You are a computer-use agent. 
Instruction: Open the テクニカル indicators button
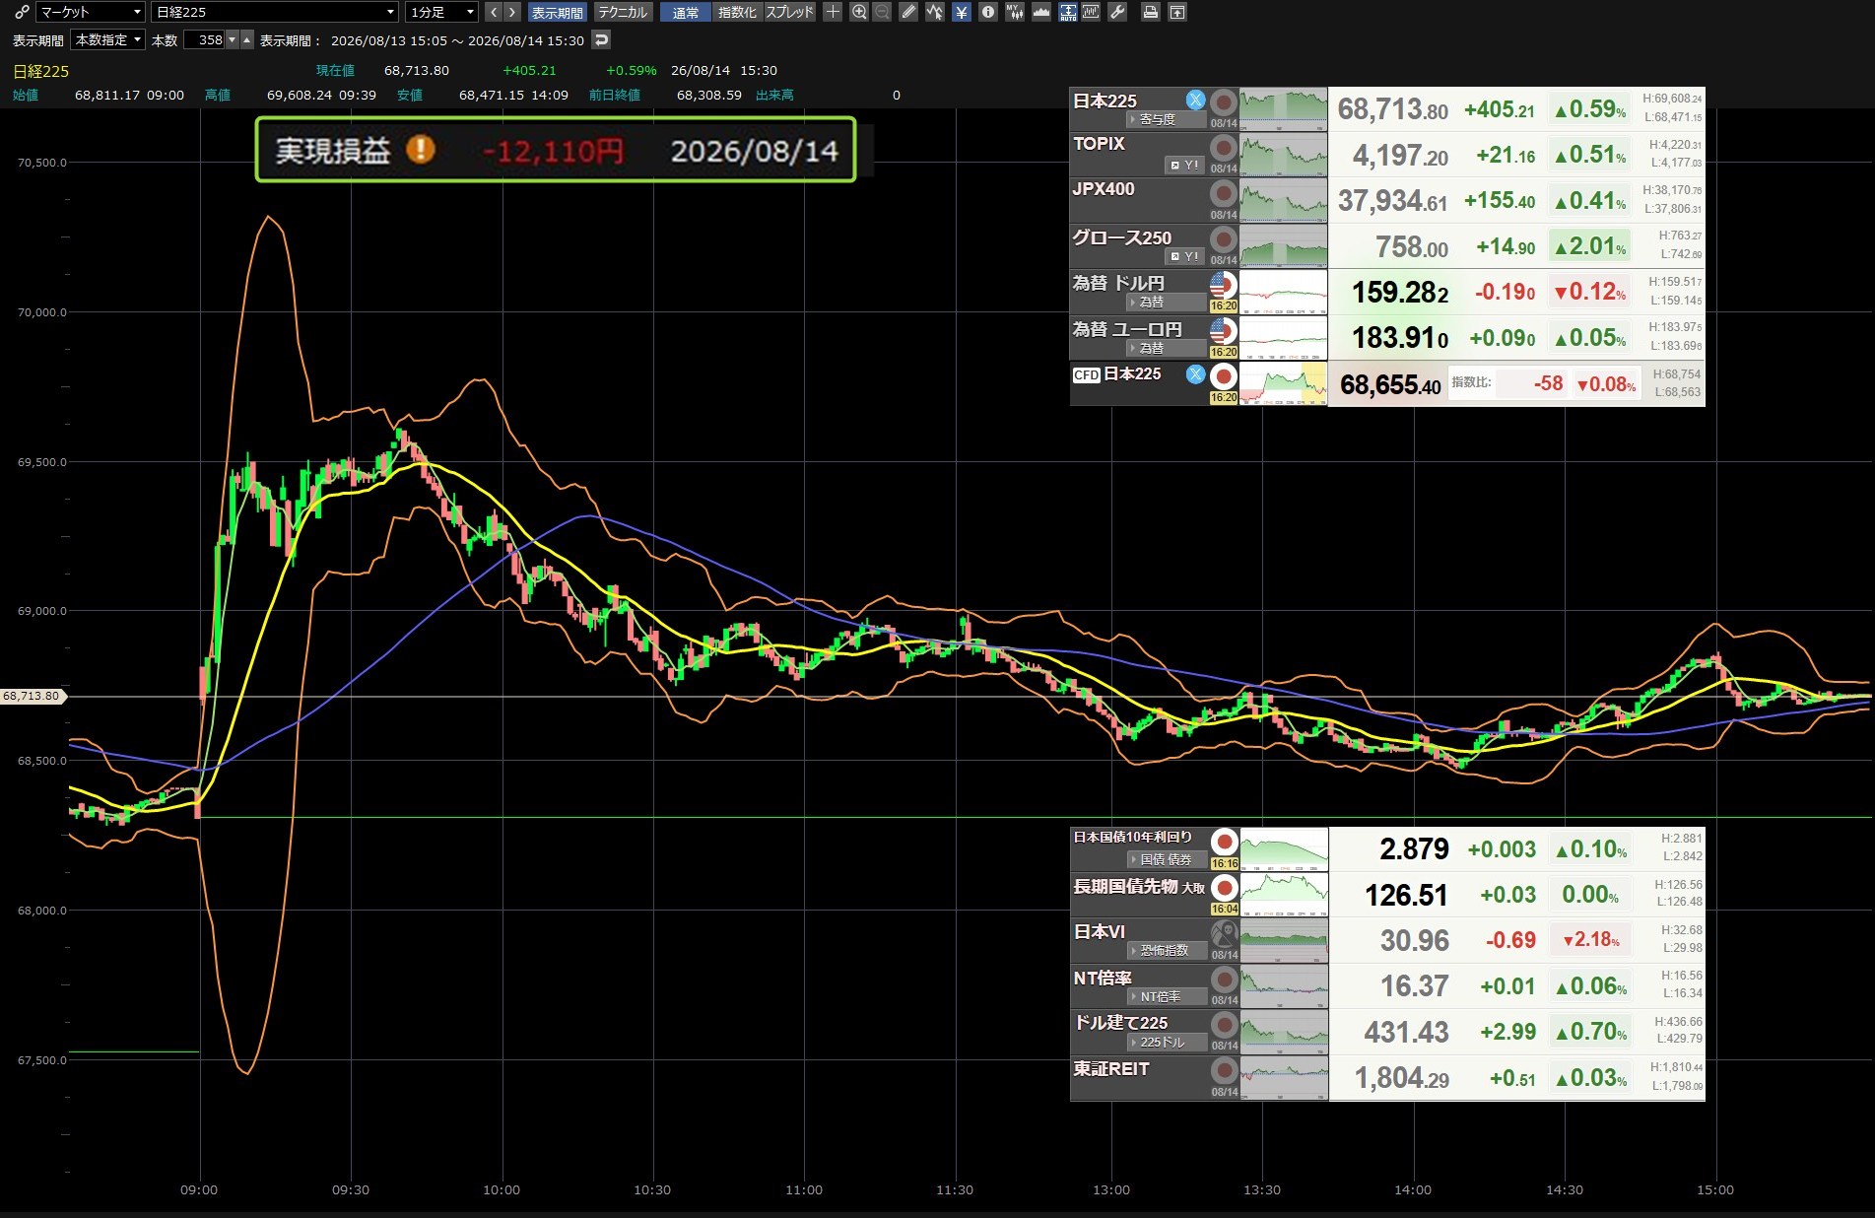pos(623,12)
